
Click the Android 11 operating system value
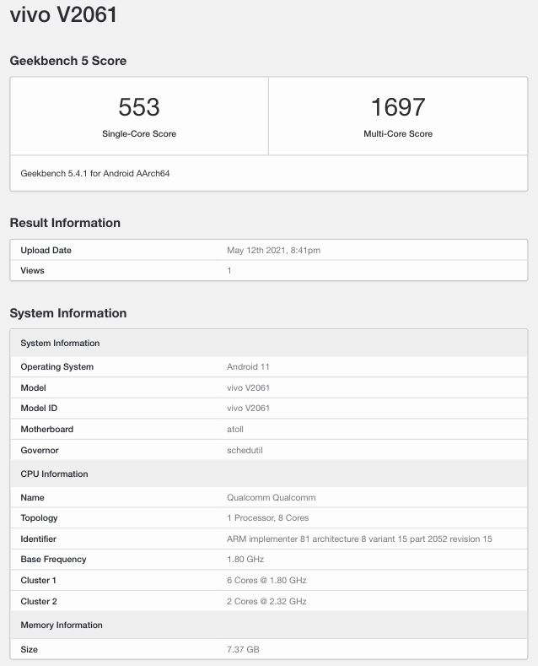[248, 367]
